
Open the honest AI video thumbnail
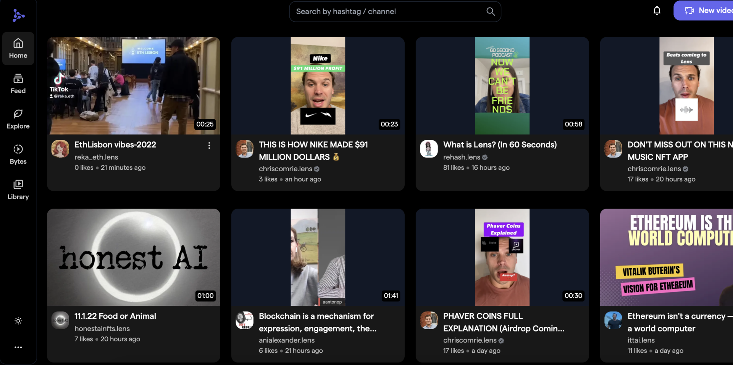(x=134, y=257)
